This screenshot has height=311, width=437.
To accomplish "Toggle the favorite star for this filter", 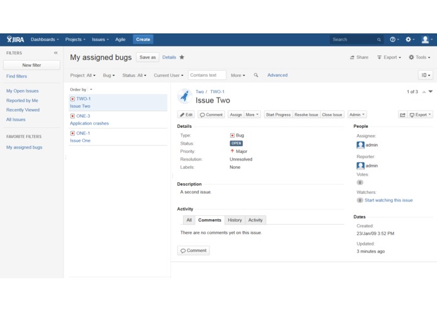I will (x=182, y=57).
